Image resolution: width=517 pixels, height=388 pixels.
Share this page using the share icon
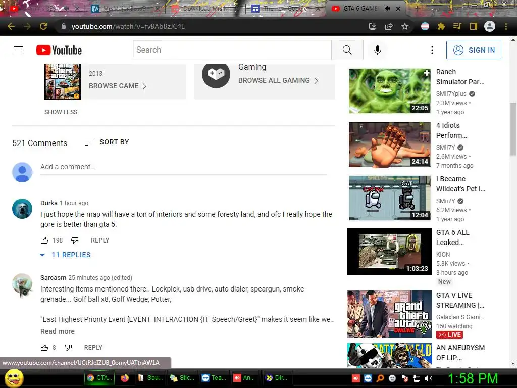coord(389,26)
